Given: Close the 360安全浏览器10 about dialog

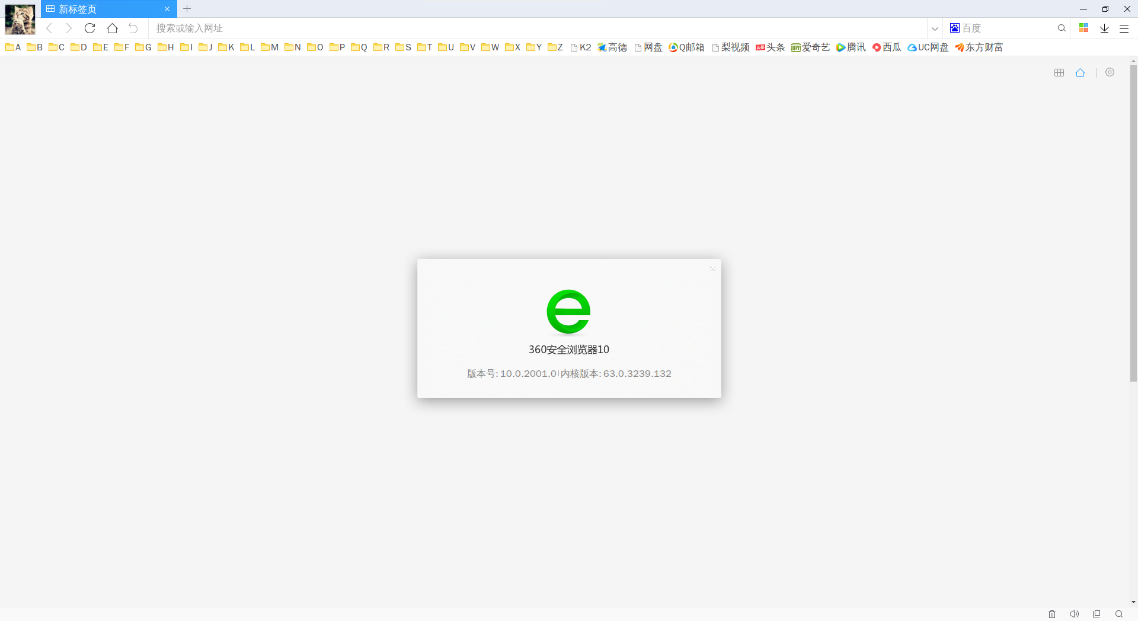Looking at the screenshot, I should coord(712,268).
